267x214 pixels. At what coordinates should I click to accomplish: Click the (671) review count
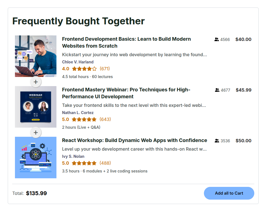coord(105,69)
